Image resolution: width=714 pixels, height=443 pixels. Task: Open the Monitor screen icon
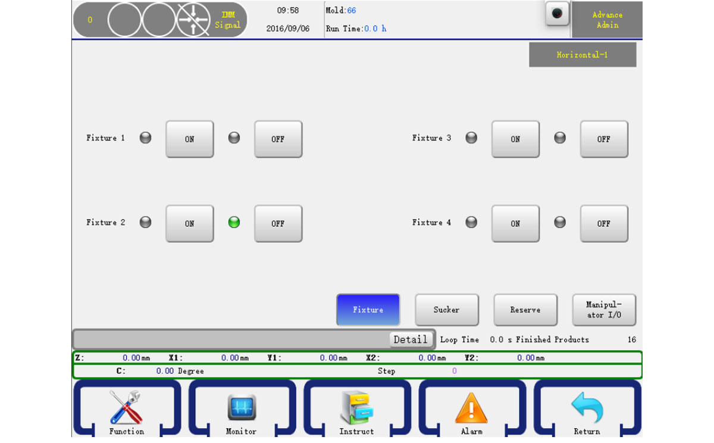pyautogui.click(x=242, y=408)
